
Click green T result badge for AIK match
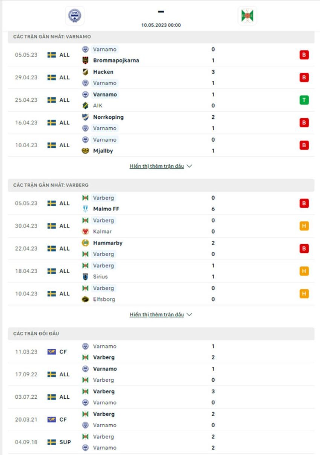click(x=304, y=100)
